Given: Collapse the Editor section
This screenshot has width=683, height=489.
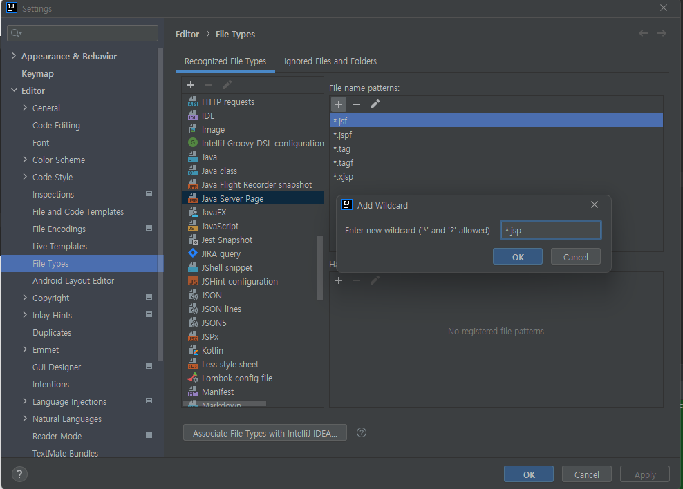Looking at the screenshot, I should click(x=14, y=90).
